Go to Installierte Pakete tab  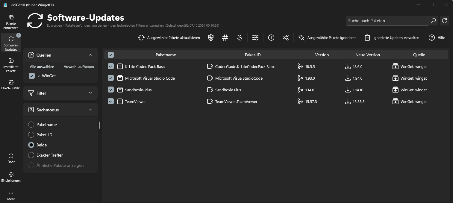click(11, 66)
